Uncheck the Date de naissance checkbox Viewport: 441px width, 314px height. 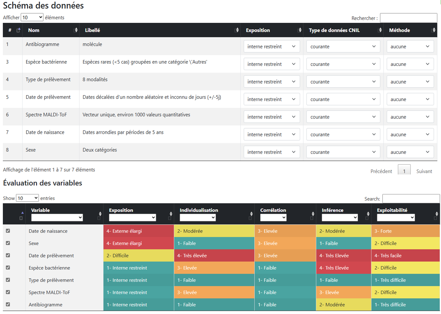click(x=8, y=231)
